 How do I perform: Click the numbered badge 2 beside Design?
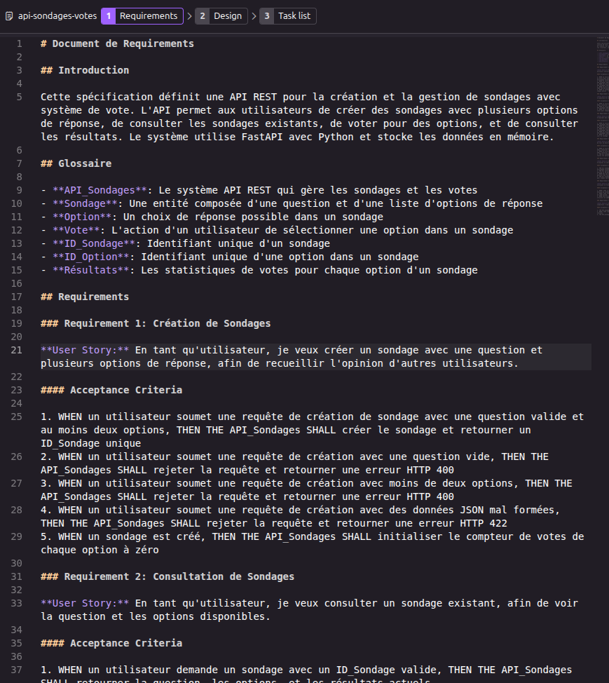203,15
